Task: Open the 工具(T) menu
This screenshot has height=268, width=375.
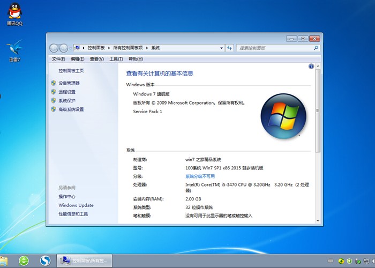Action: click(116, 59)
